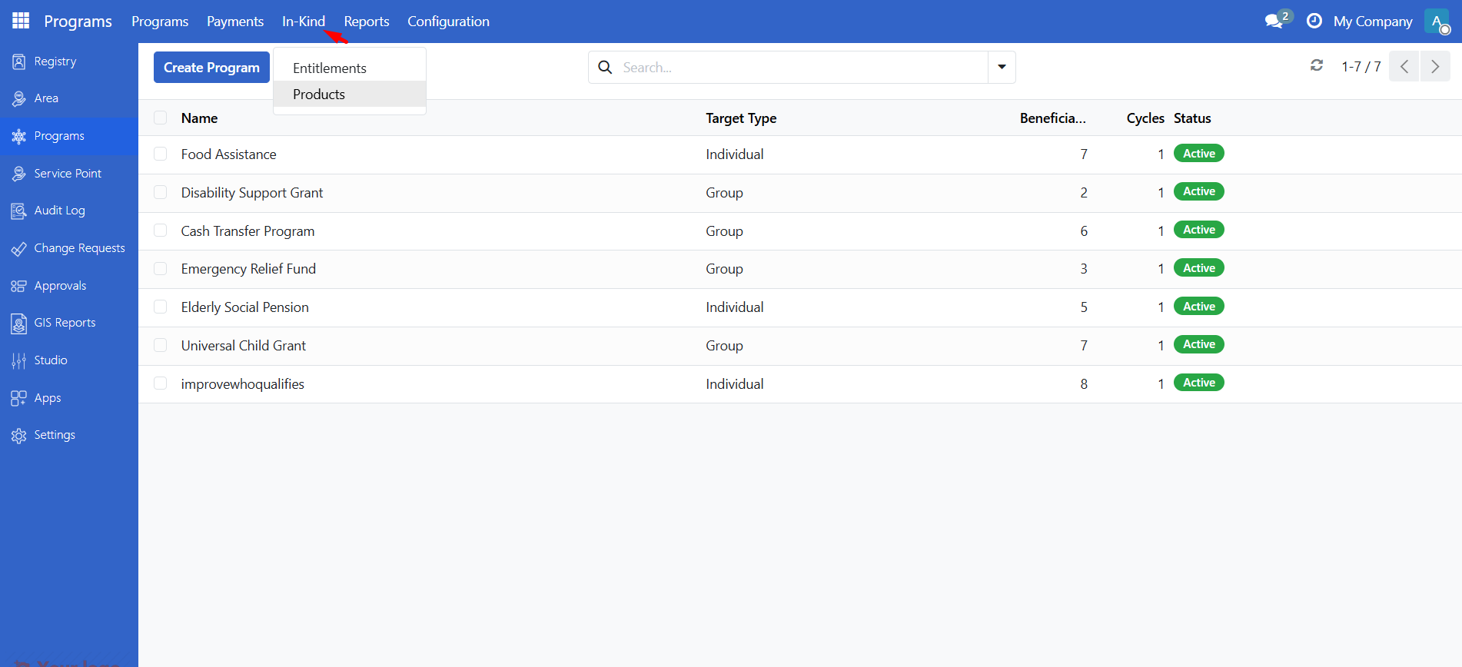Toggle the select-all checkbox in header
The width and height of the screenshot is (1462, 667).
(161, 118)
